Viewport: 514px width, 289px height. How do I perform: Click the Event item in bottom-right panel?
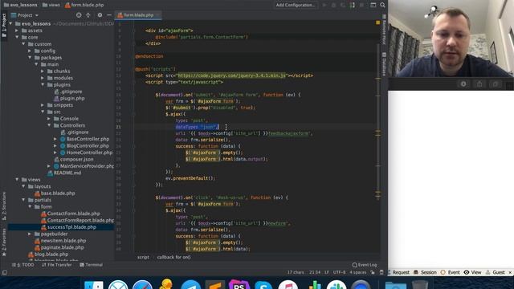[451, 272]
